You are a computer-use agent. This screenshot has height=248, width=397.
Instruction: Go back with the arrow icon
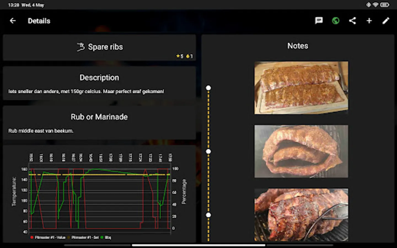click(x=13, y=21)
